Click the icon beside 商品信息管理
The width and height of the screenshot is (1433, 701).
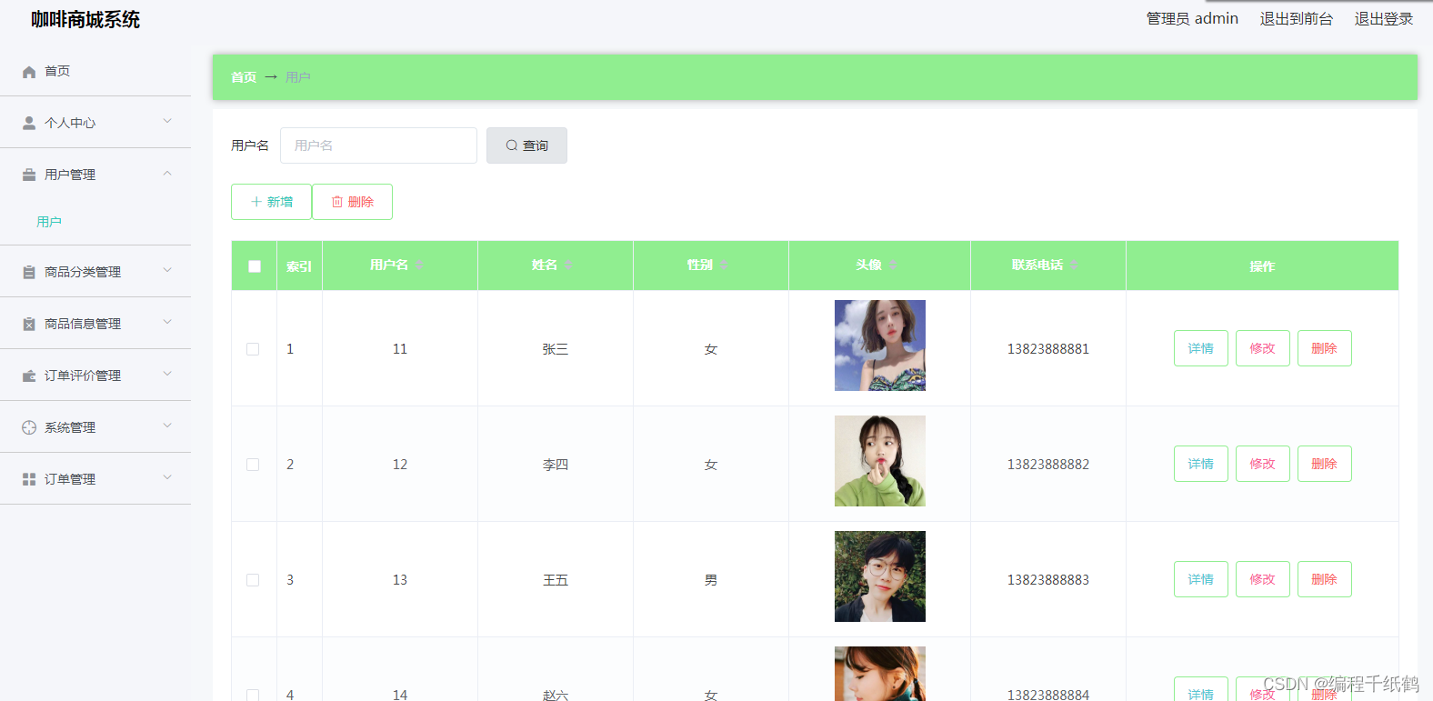pyautogui.click(x=29, y=324)
